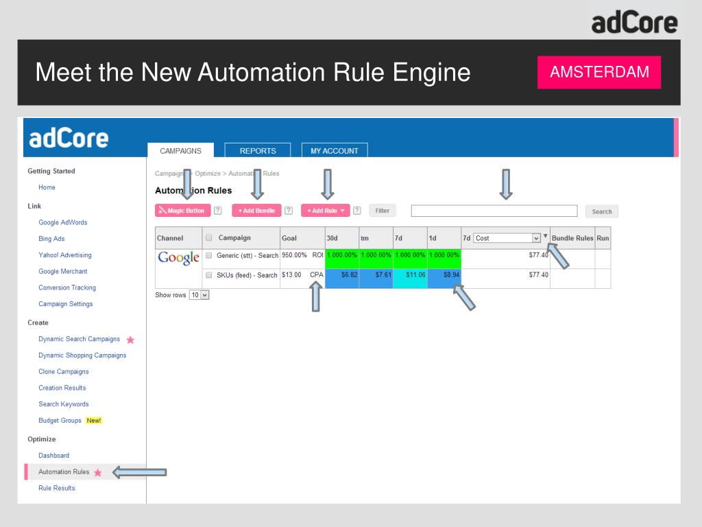Check the SKUs (feed) - Search campaign checkbox
702x527 pixels.
click(208, 275)
